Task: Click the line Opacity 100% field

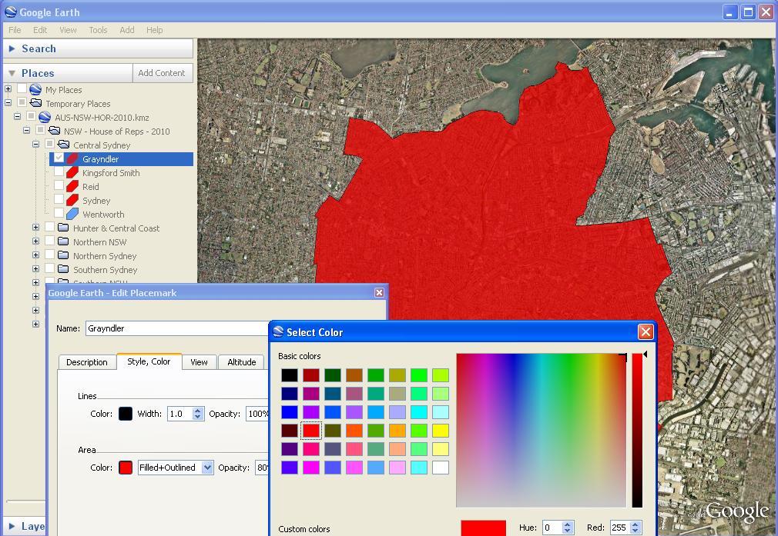Action: (x=257, y=414)
